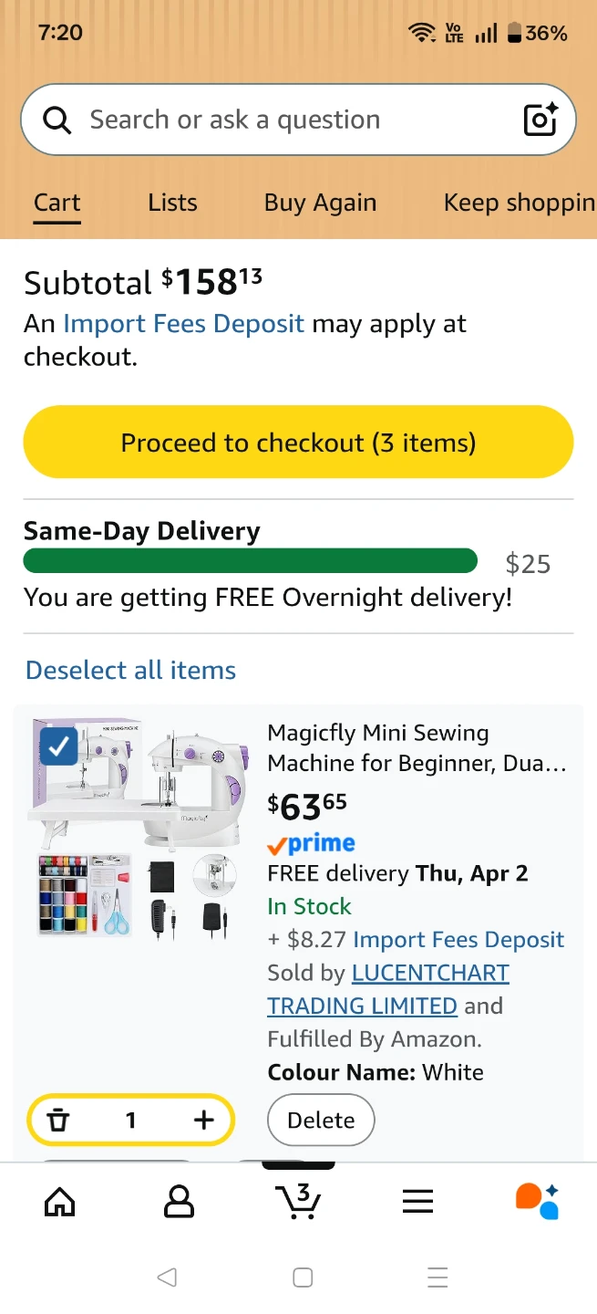This screenshot has height=1314, width=597.
Task: Click Deselect all items link
Action: pyautogui.click(x=130, y=671)
